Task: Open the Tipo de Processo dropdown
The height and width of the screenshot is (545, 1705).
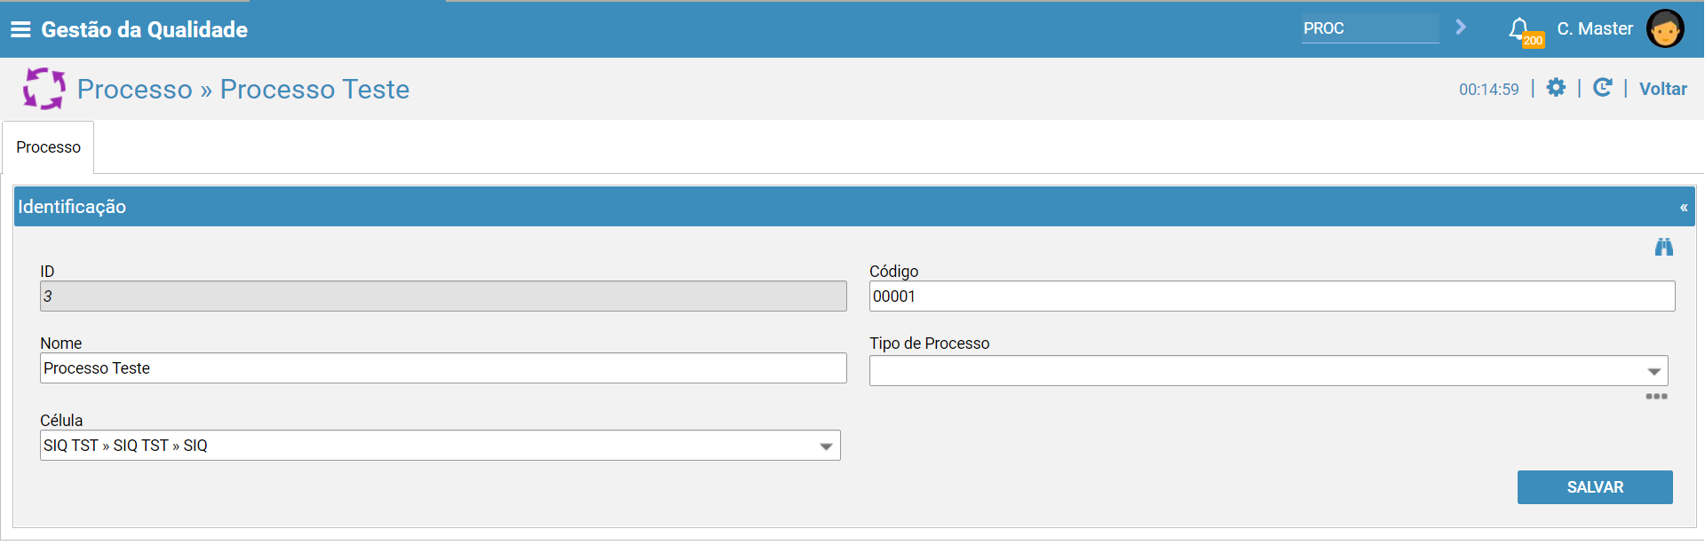Action: point(1268,371)
